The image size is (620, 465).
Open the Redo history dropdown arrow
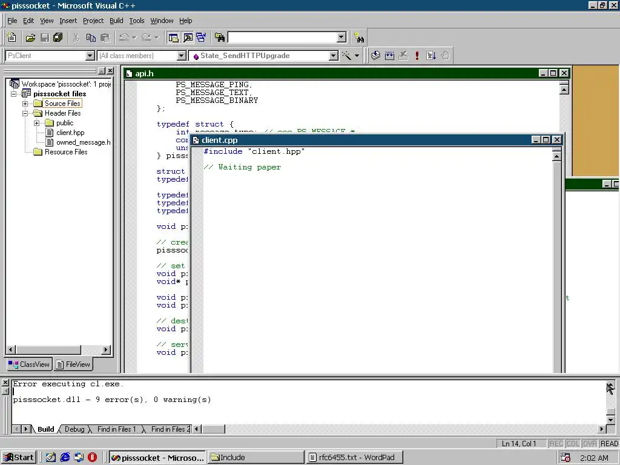click(157, 38)
